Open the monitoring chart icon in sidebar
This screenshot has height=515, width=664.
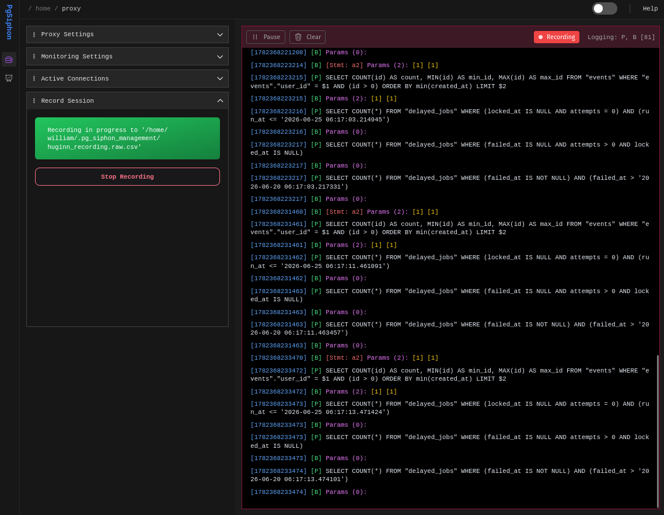pyautogui.click(x=9, y=78)
